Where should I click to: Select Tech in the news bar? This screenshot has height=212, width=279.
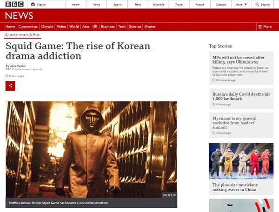point(122,26)
